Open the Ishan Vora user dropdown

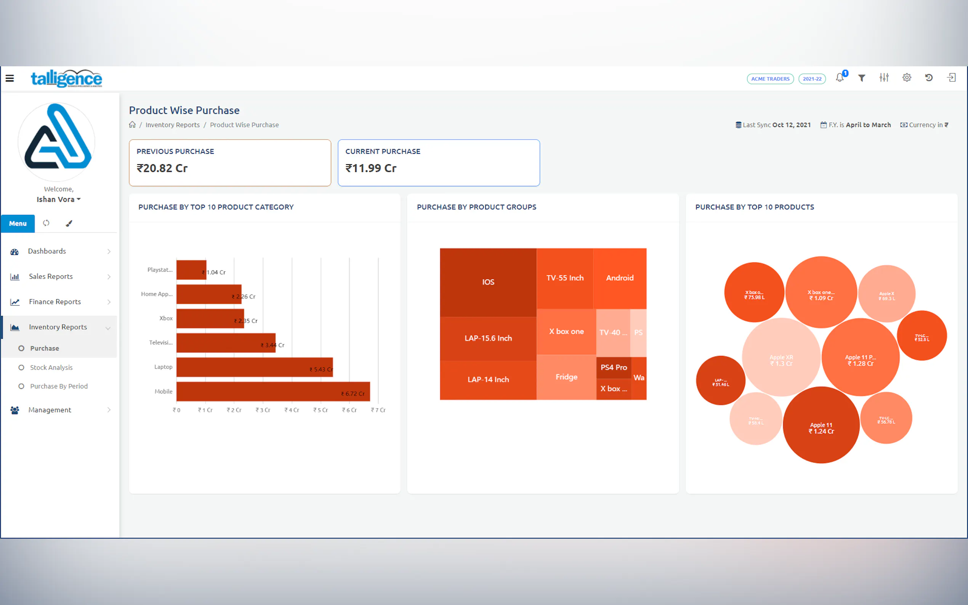tap(58, 199)
